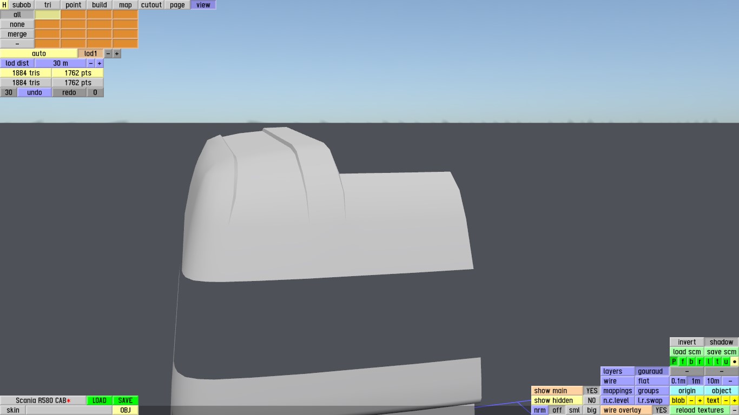
Task: Select the b view button
Action: tap(691, 362)
